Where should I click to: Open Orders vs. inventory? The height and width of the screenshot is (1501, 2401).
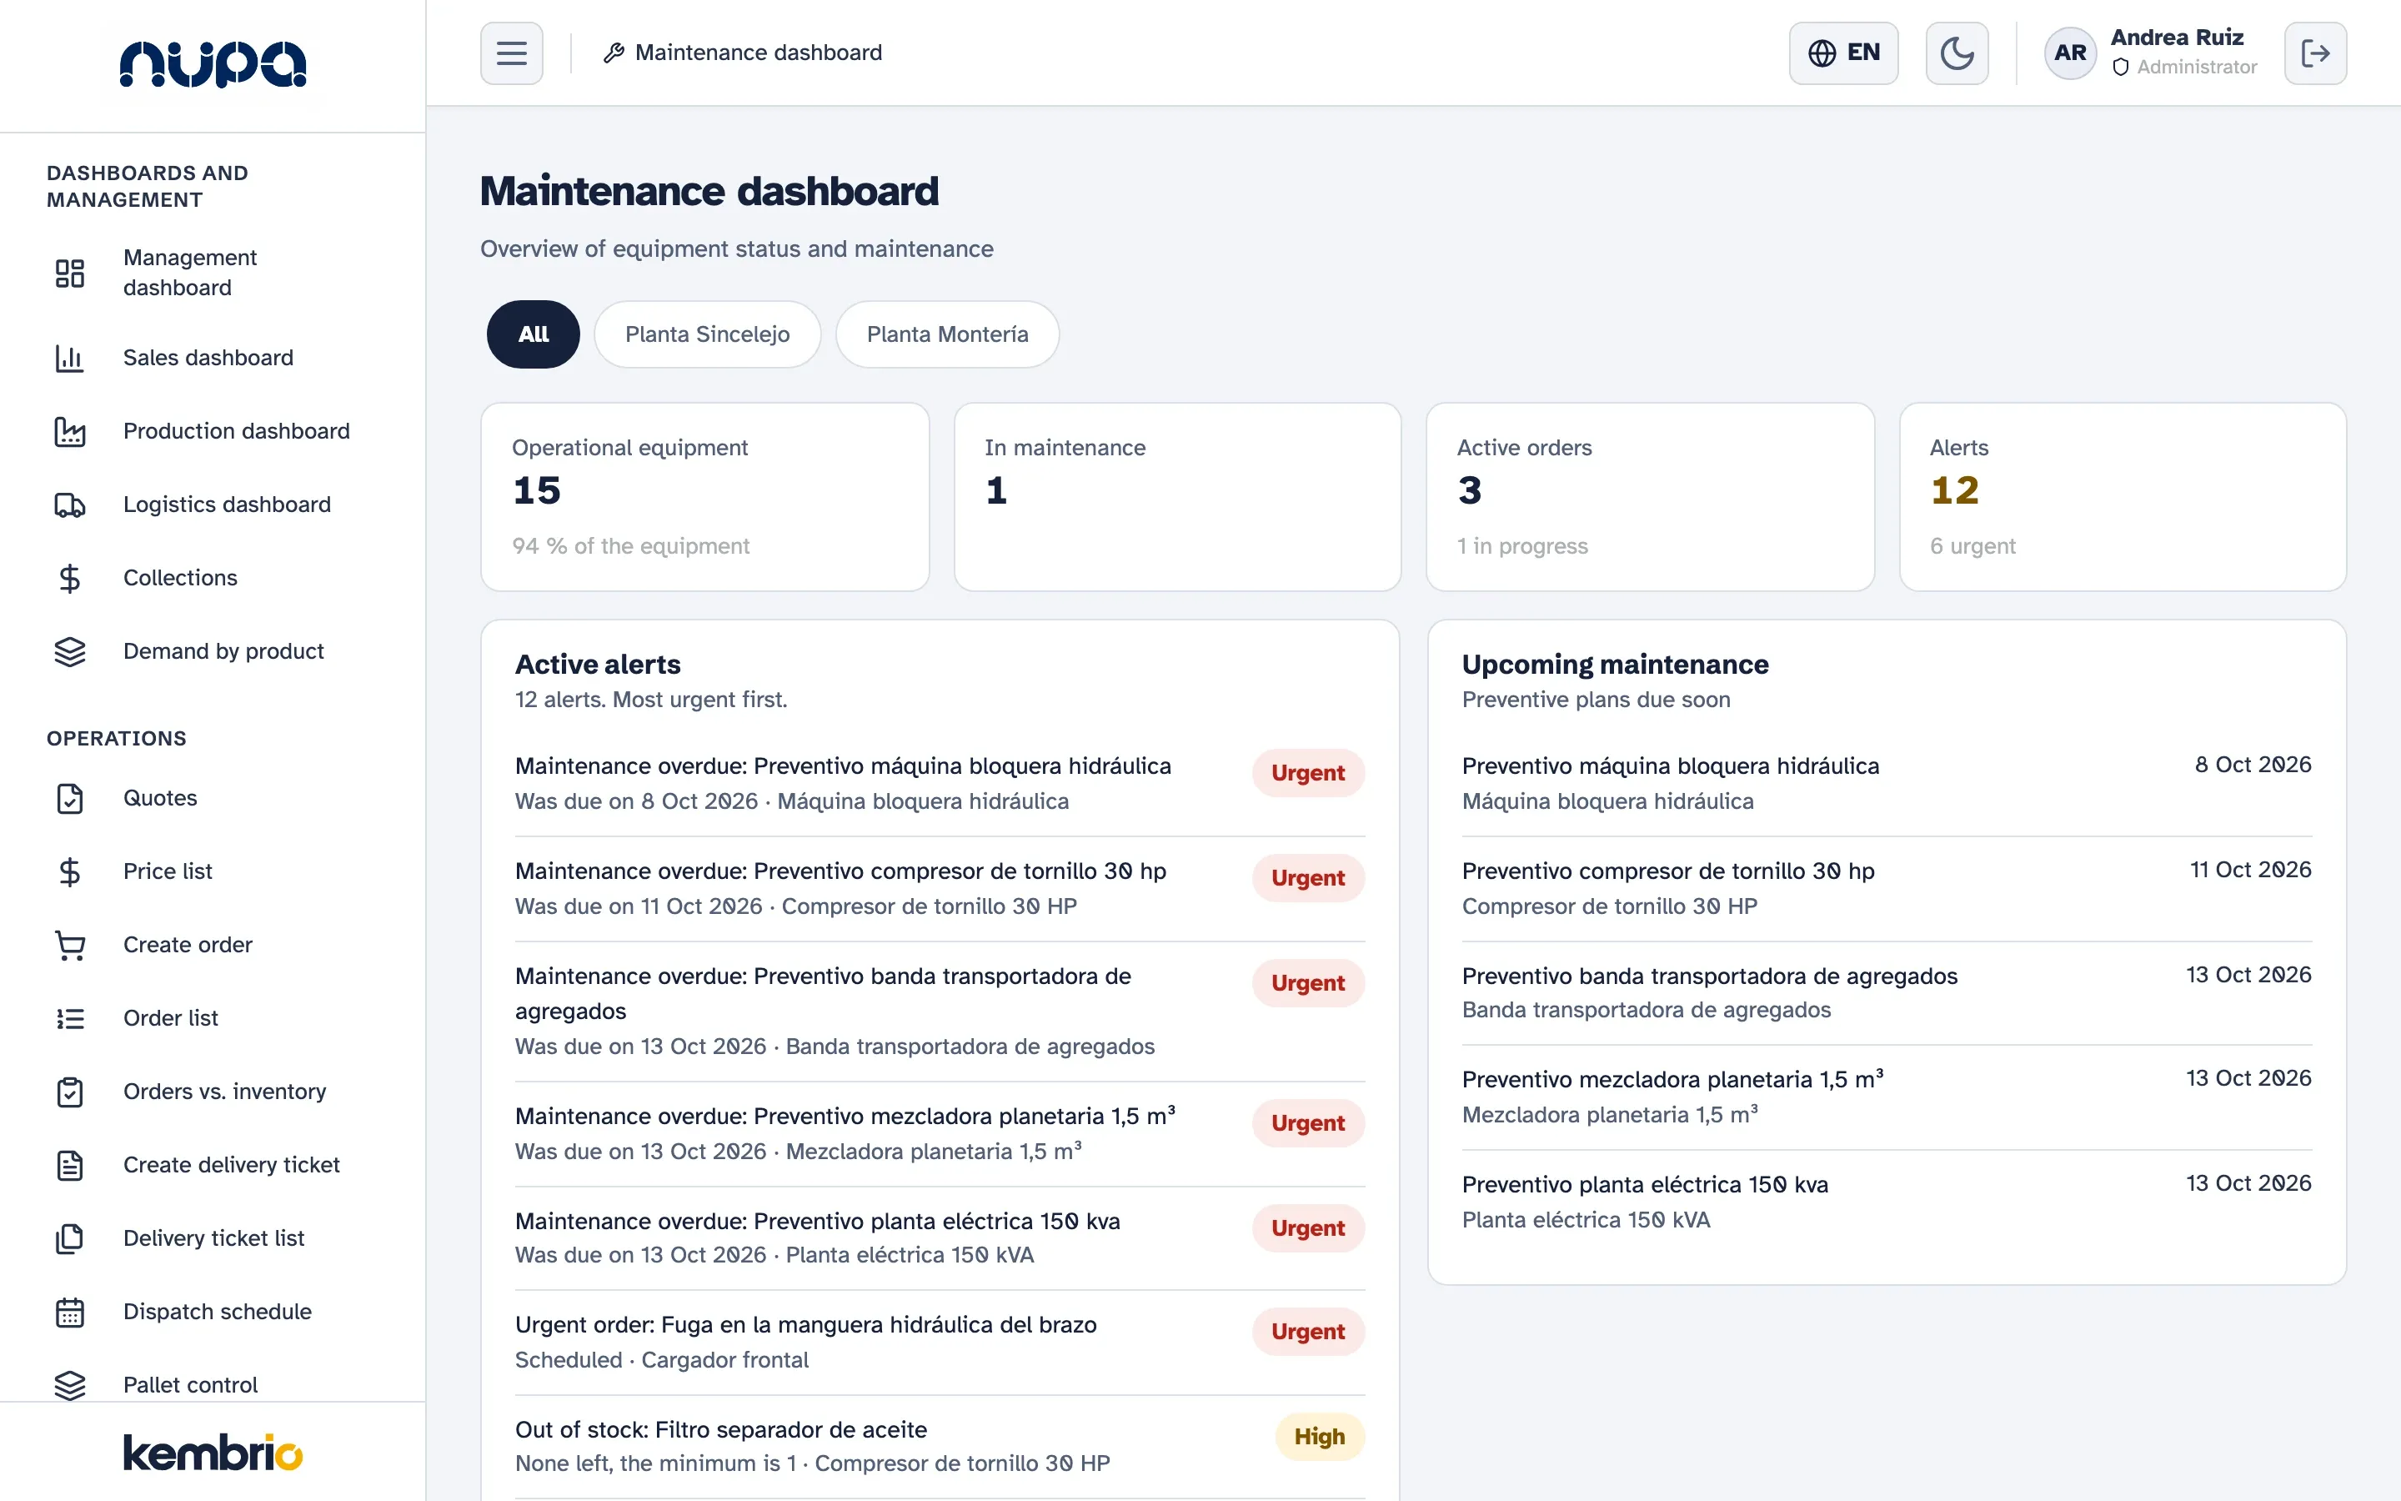(x=224, y=1092)
